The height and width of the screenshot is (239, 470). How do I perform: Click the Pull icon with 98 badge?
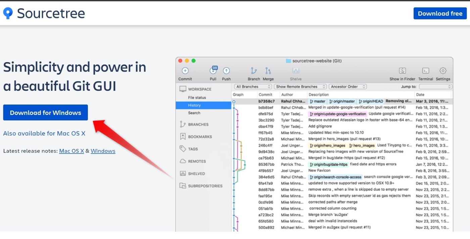coord(213,70)
